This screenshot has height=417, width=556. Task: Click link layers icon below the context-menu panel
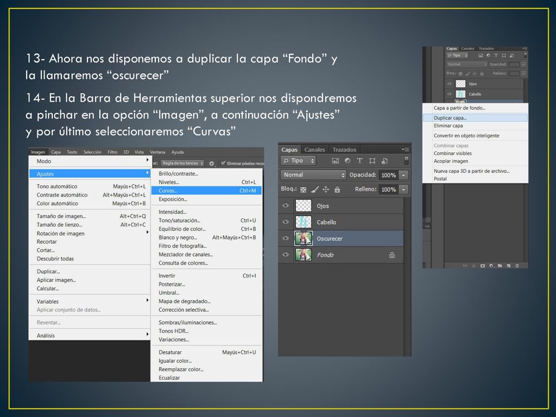point(465,266)
